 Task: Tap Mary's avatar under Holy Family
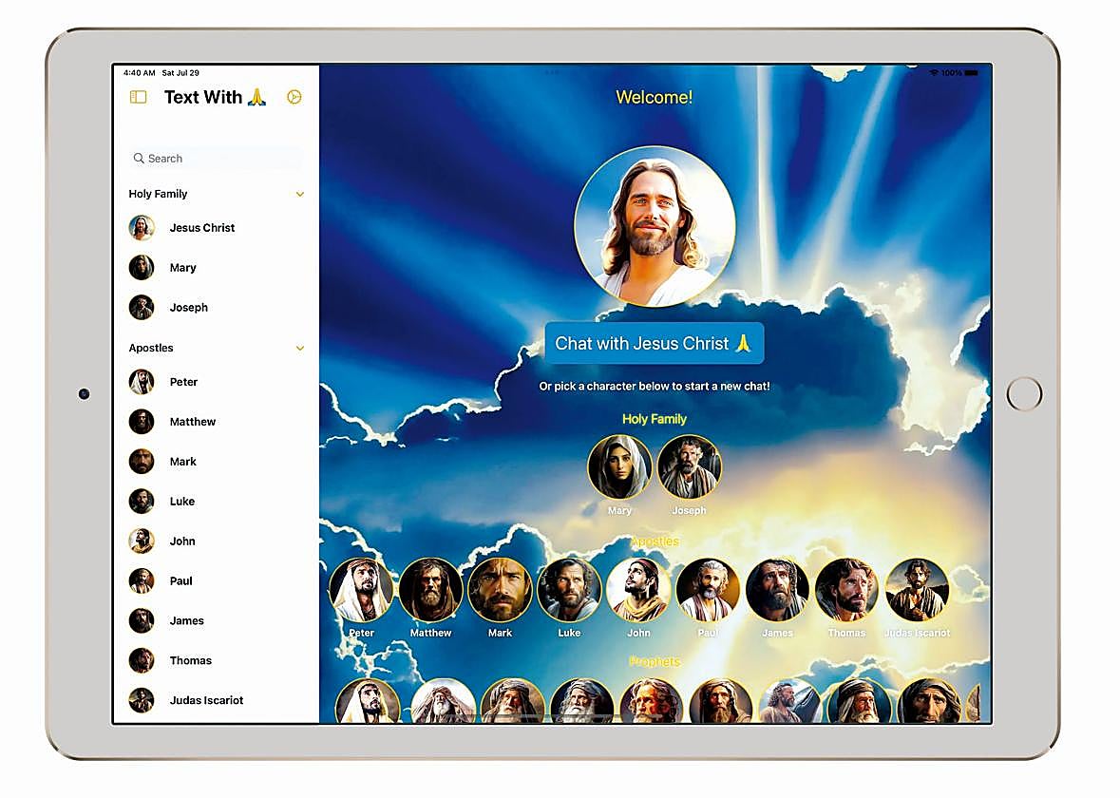(620, 468)
